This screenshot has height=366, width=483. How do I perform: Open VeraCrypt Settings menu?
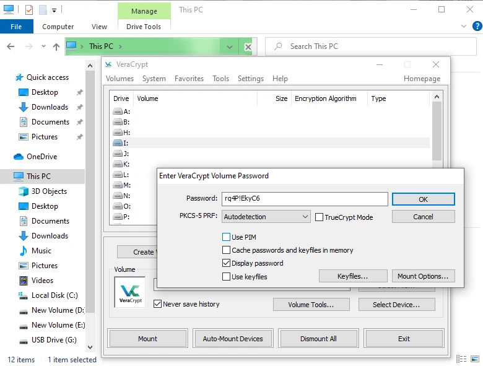click(x=251, y=79)
